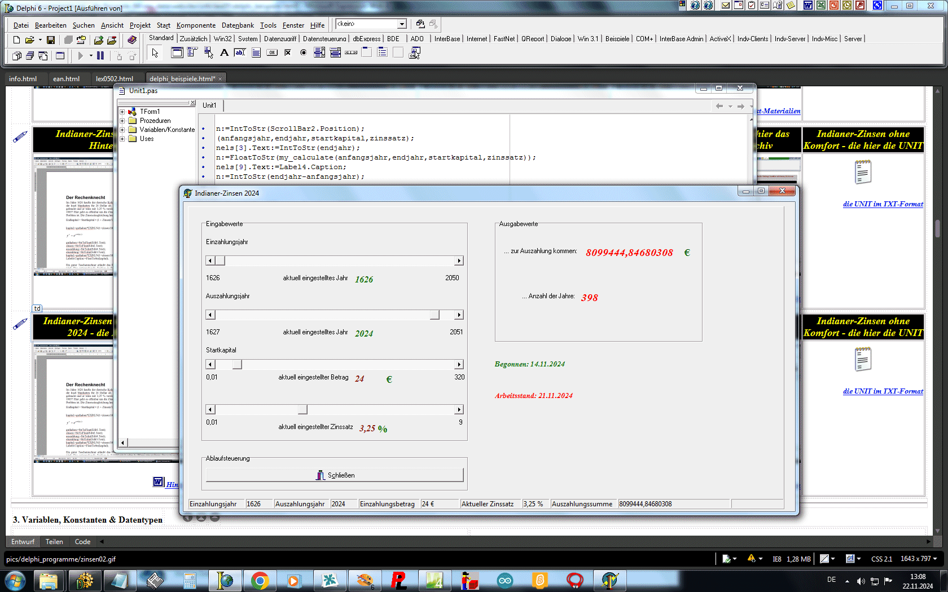Click the Schließen button
This screenshot has width=948, height=592.
click(335, 475)
